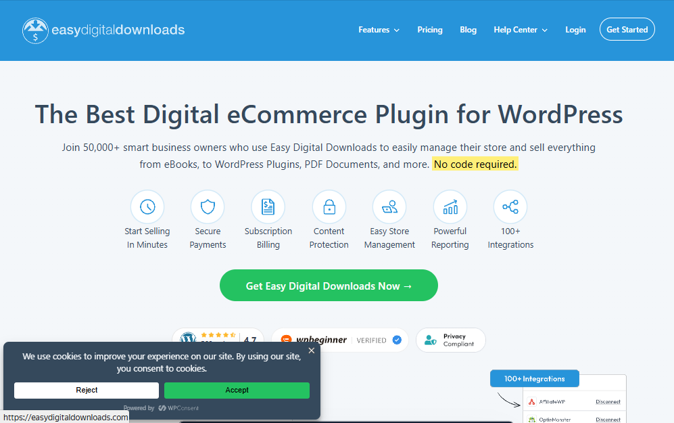Expand the Help Center dropdown chevron
Screen dimensions: 674x423
point(545,30)
